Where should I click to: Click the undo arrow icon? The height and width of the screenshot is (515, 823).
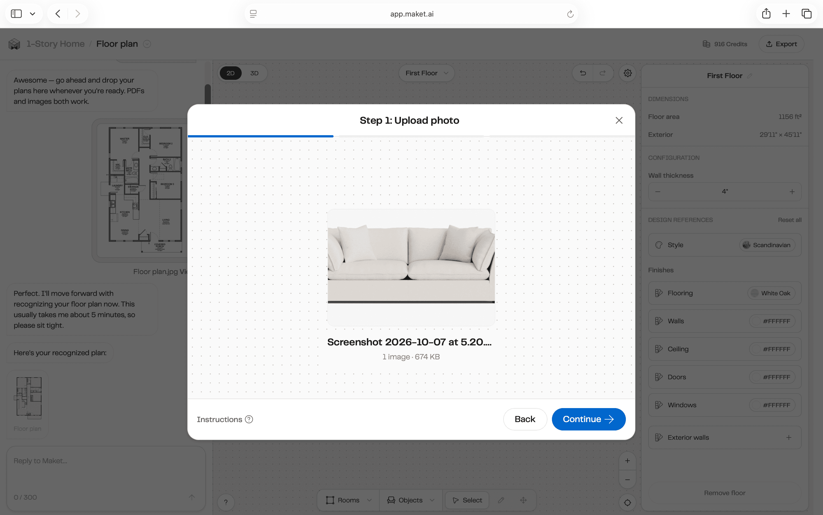583,73
